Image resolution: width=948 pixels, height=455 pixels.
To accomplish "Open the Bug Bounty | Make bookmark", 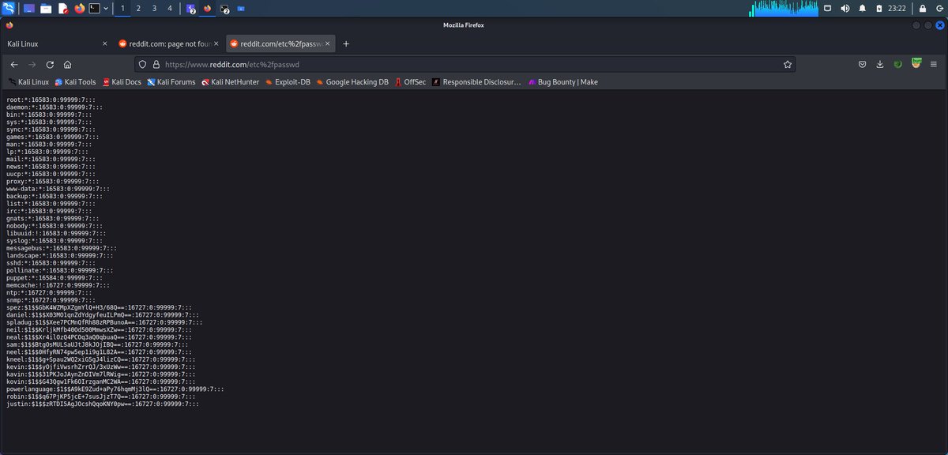I will [x=562, y=82].
